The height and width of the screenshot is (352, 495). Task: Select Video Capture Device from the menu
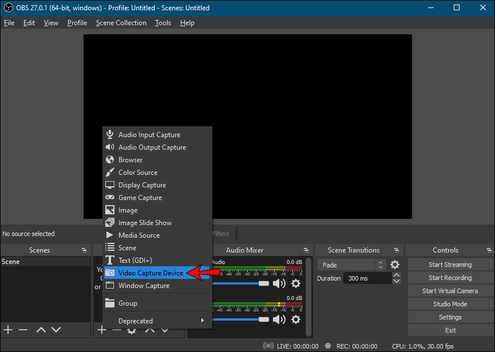tap(151, 273)
